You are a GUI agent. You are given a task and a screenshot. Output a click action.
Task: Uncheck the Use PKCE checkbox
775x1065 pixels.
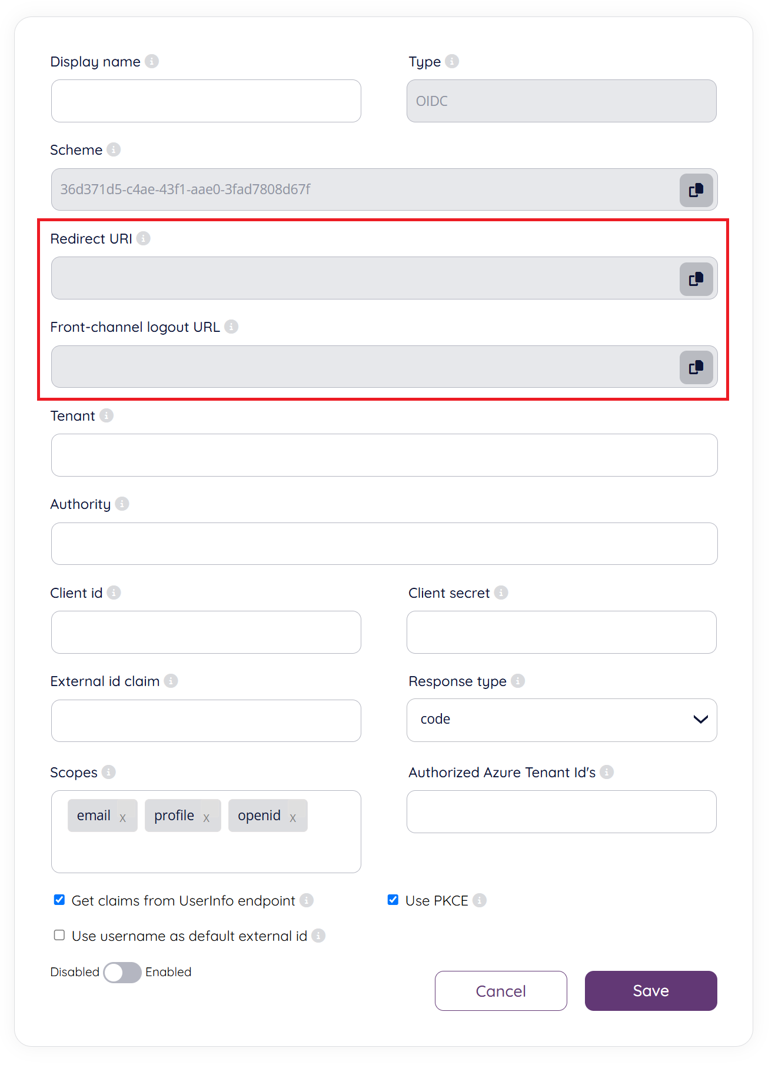pyautogui.click(x=393, y=900)
